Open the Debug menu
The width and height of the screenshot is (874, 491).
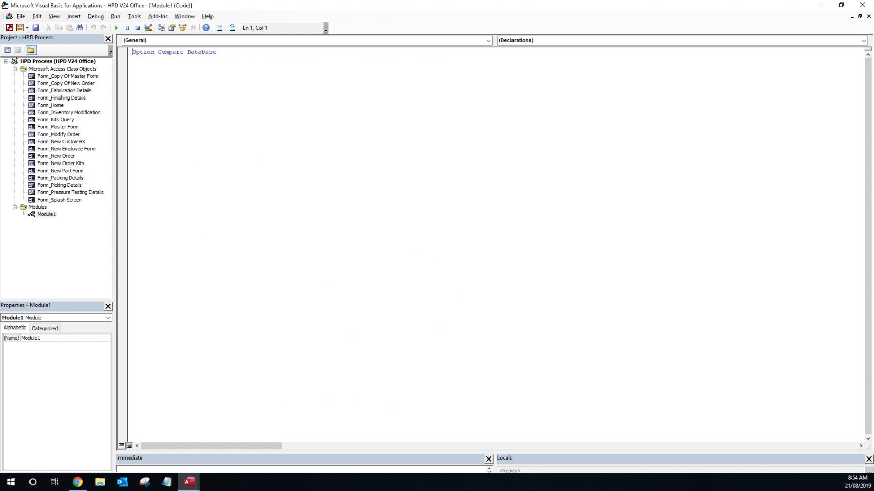coord(96,16)
